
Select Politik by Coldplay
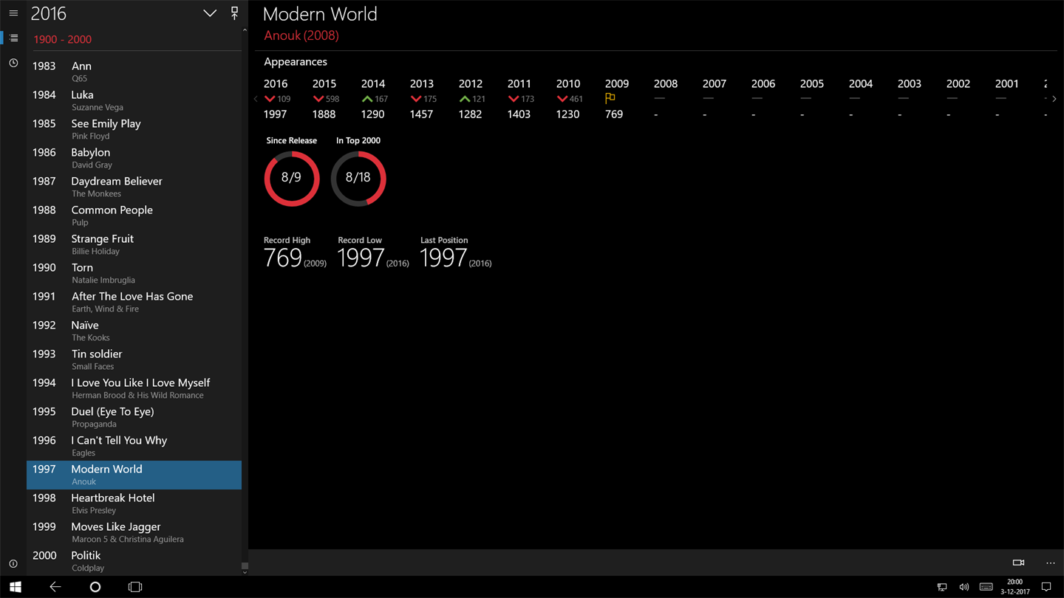(134, 561)
